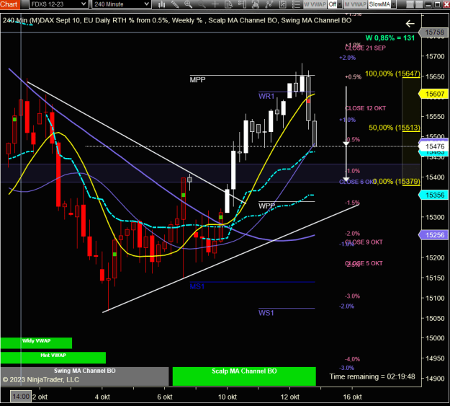Click the yellow 15607 price marker
Image resolution: width=450 pixels, height=406 pixels.
tap(434, 94)
